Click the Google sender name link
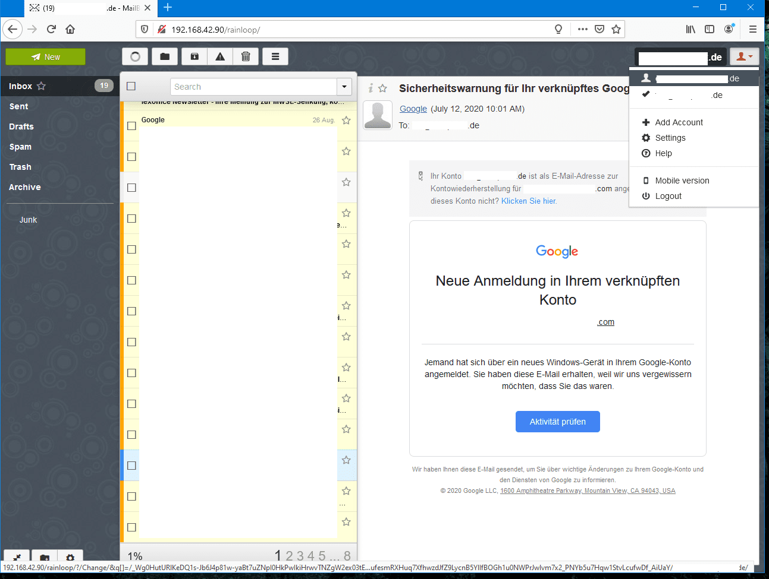 413,109
